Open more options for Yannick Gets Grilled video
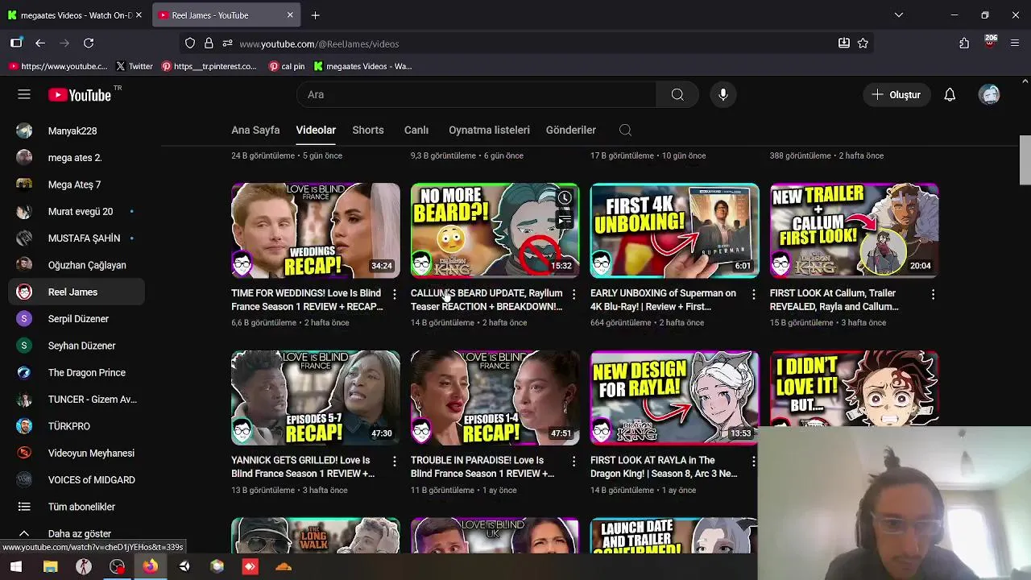 (394, 462)
